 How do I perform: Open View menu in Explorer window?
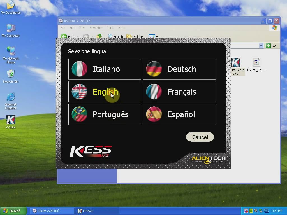[82, 28]
